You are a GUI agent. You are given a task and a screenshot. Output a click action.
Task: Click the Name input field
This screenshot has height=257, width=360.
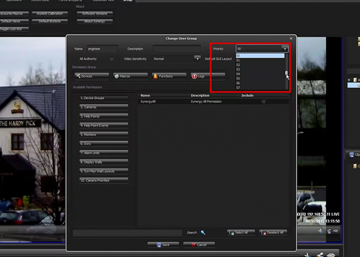point(102,49)
